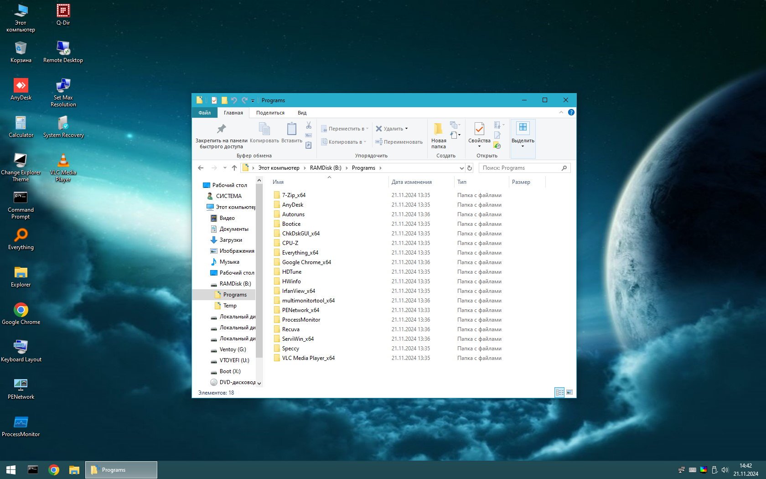The width and height of the screenshot is (766, 479).
Task: Click the scissors Cut icon in ribbon
Action: tap(309, 125)
